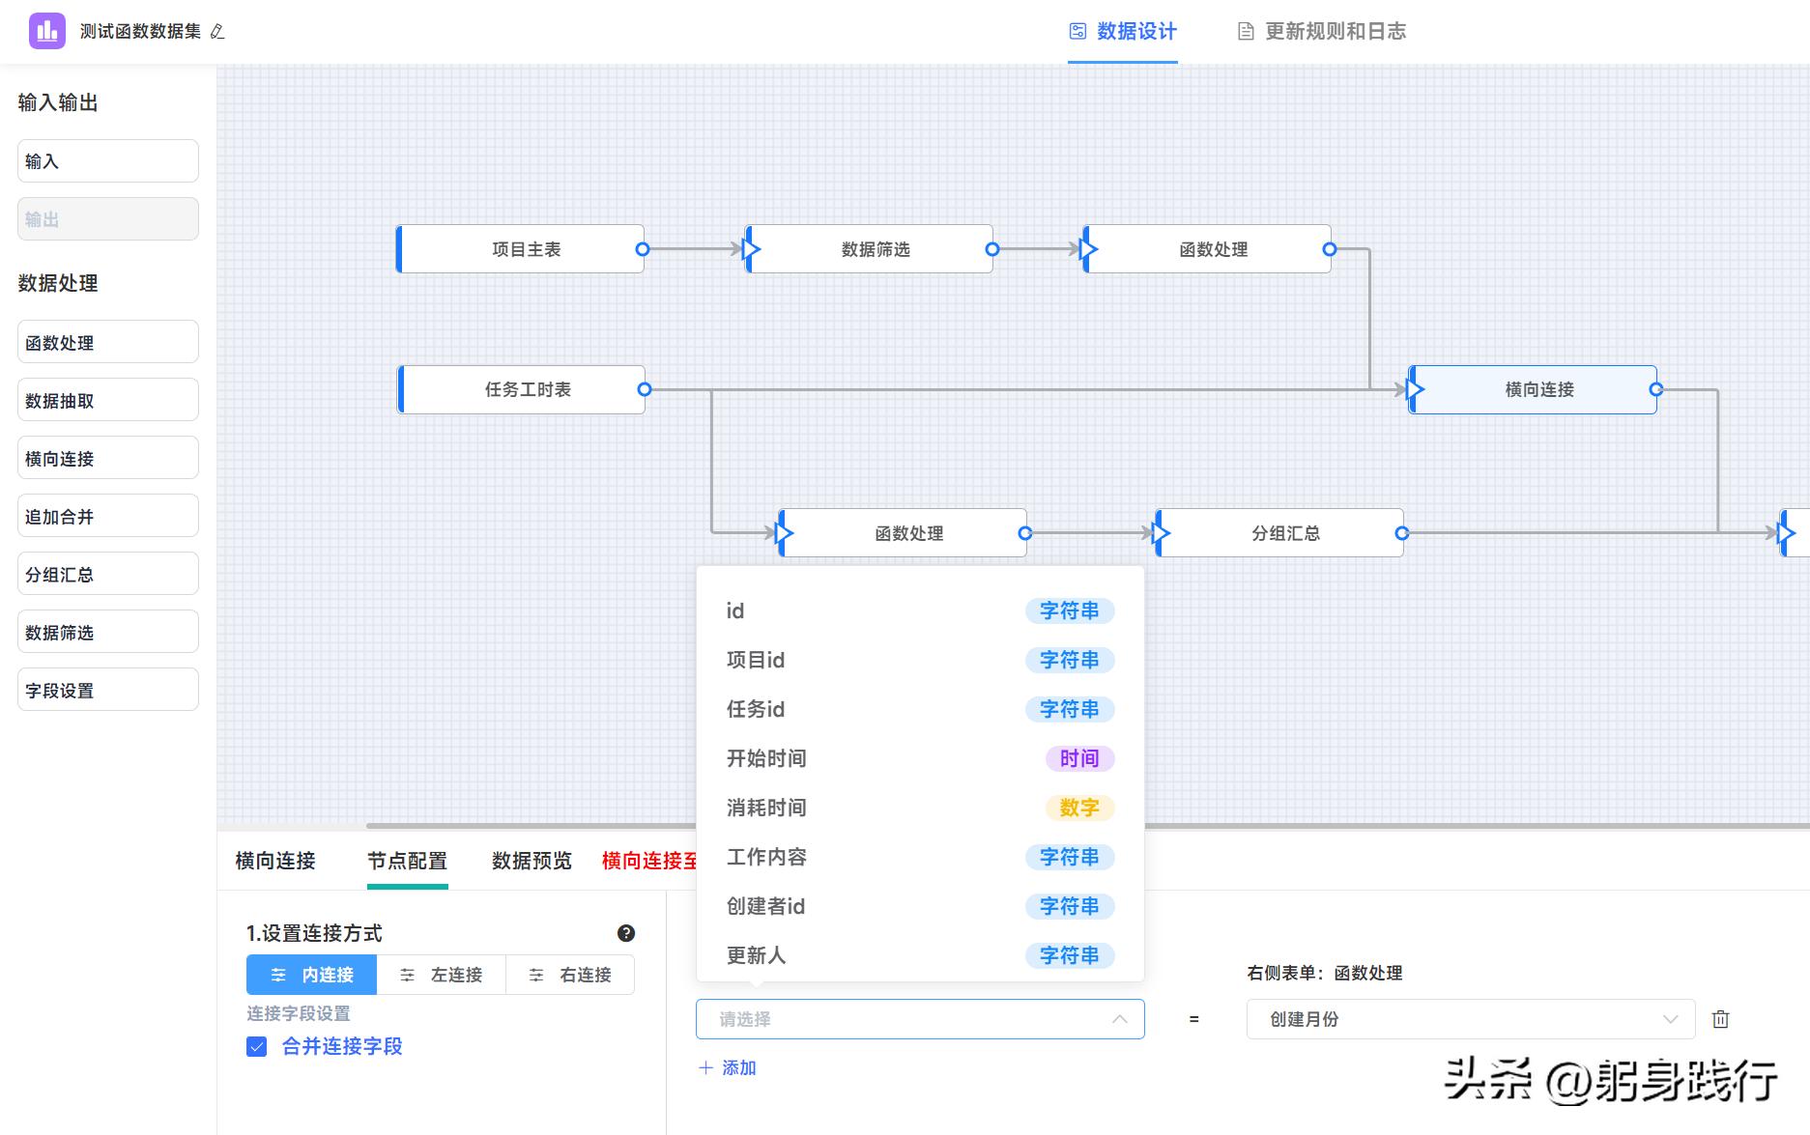Select upper 函数处理 node on canvas
This screenshot has height=1135, width=1810.
1207,249
